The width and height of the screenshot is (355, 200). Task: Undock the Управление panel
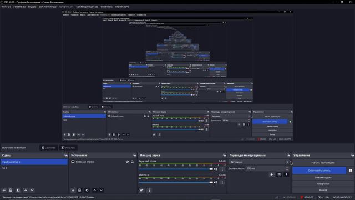click(x=353, y=156)
